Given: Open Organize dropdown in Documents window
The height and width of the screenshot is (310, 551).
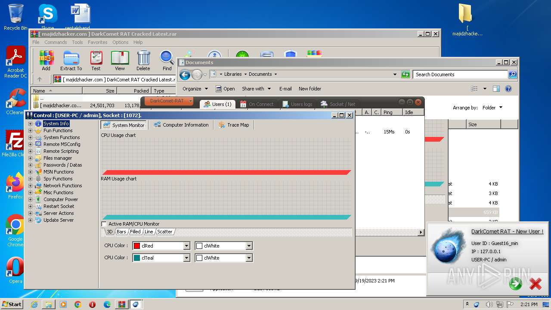Looking at the screenshot, I should click(x=195, y=89).
